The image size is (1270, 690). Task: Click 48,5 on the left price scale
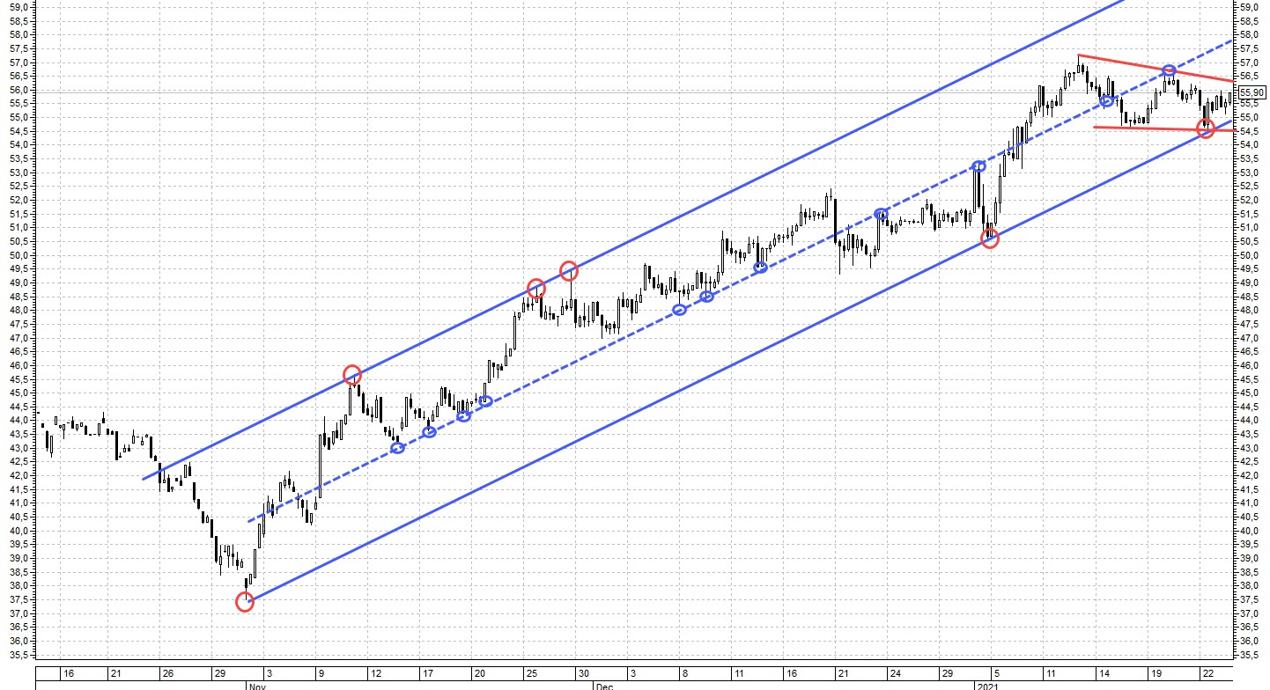pos(18,297)
